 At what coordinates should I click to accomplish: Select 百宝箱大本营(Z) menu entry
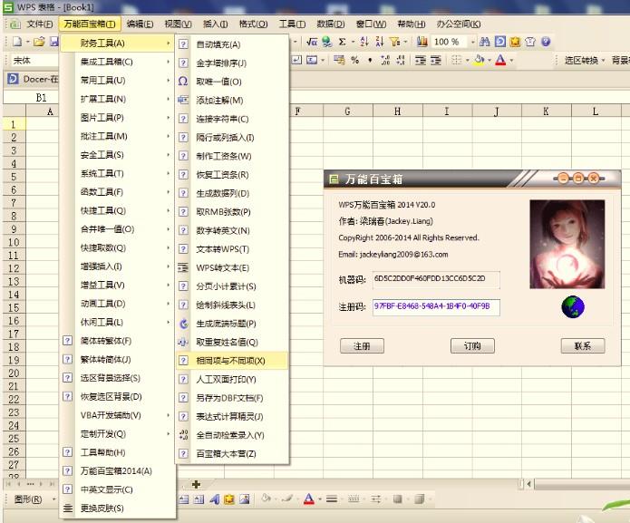click(232, 454)
